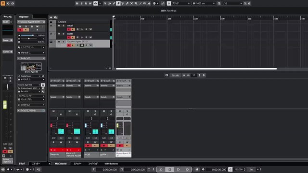The height and width of the screenshot is (173, 308).
Task: Open the Digital Piano input dropdown in Inspector
Action: pos(29,76)
